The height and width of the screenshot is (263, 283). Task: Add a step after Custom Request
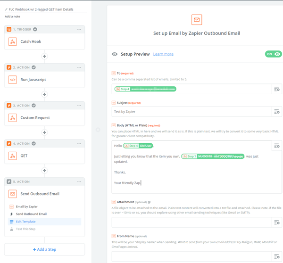(45, 132)
